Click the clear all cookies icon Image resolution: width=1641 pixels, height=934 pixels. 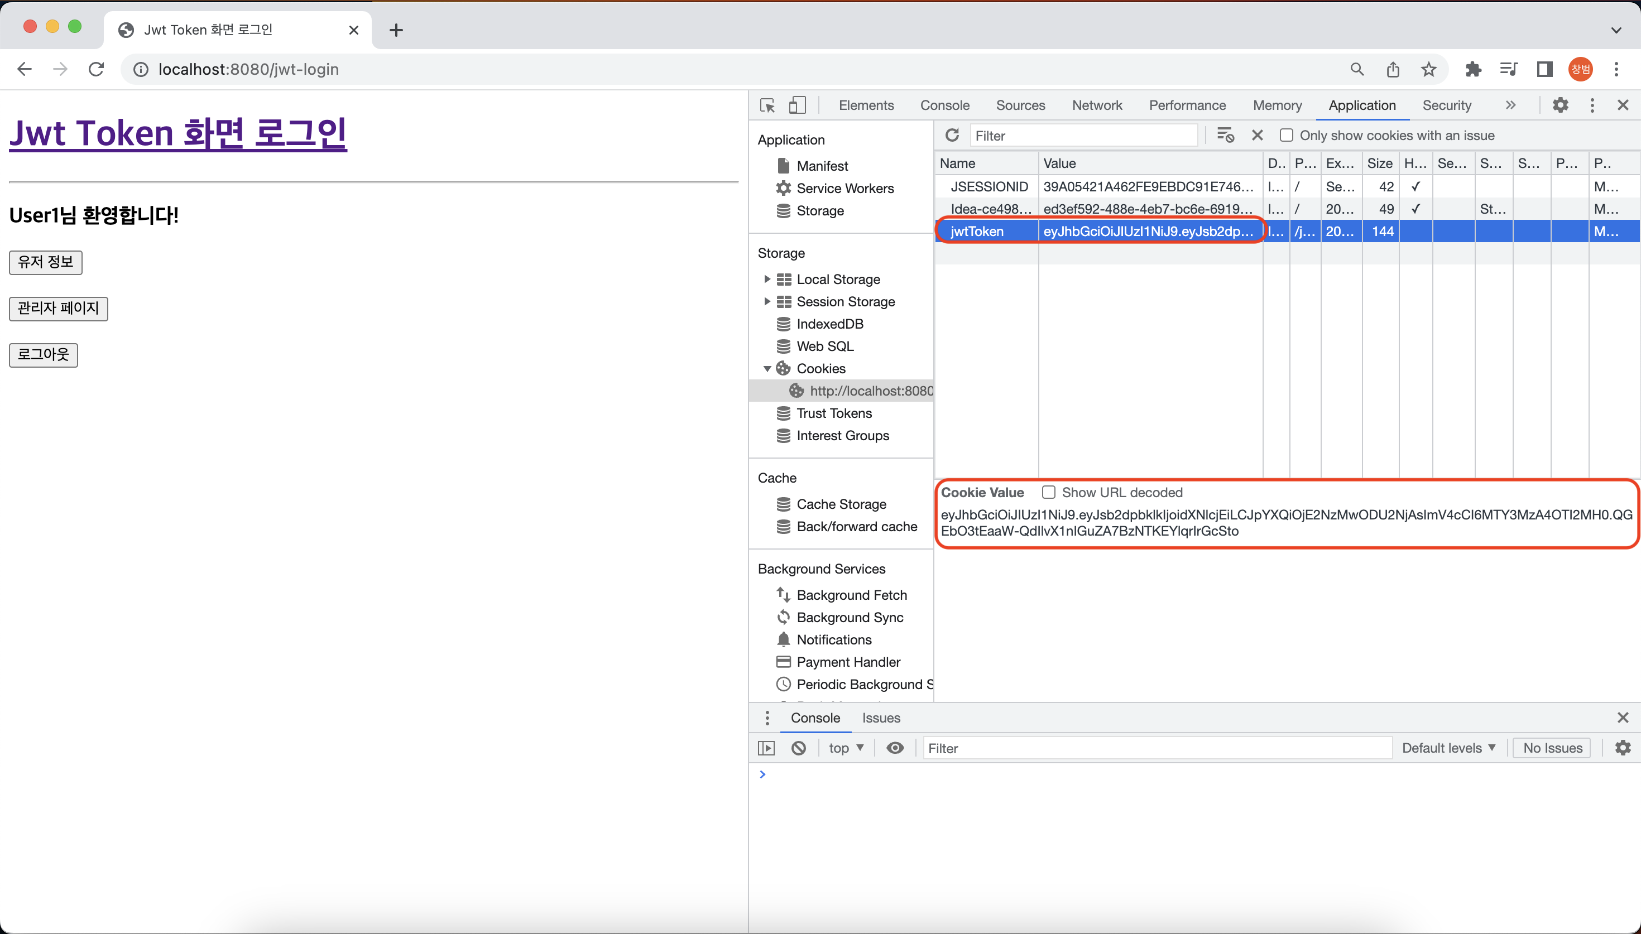coord(1225,136)
